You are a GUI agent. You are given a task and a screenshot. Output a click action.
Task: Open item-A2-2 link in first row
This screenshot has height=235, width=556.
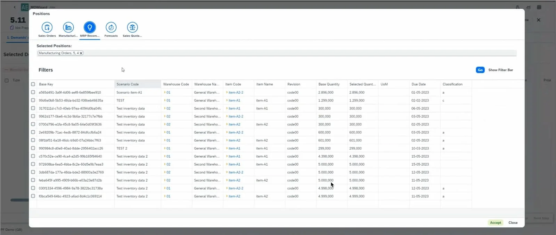236,93
